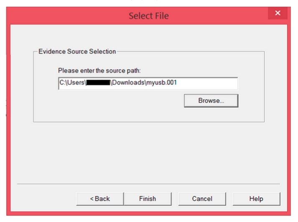This screenshot has height=222, width=298.
Task: Click the blacked-out username in the path
Action: point(98,83)
